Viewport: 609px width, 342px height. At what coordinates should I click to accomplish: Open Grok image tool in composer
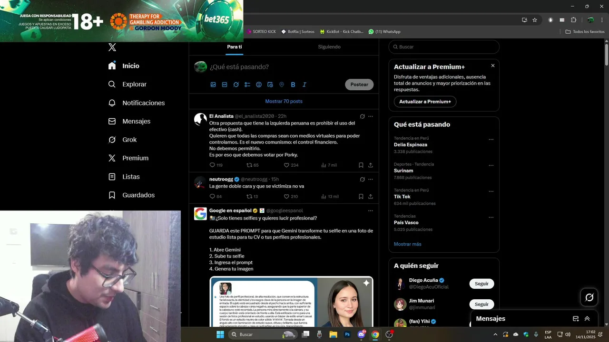pos(236,85)
